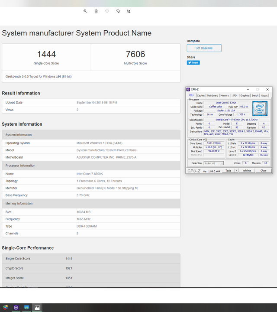
Task: Click the Geekbench 5.0.0 Tryout version text
Action: pyautogui.click(x=39, y=76)
